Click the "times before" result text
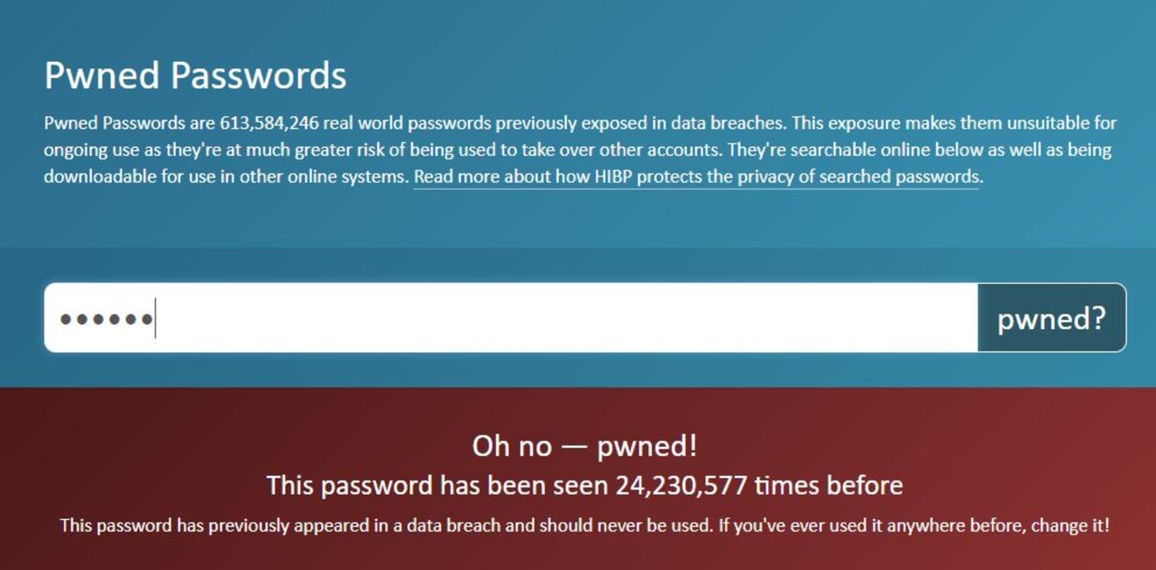1156x570 pixels. tap(828, 485)
